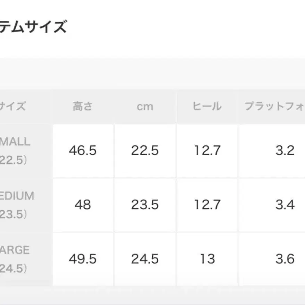Click the 3.2 platform cell

285,151
